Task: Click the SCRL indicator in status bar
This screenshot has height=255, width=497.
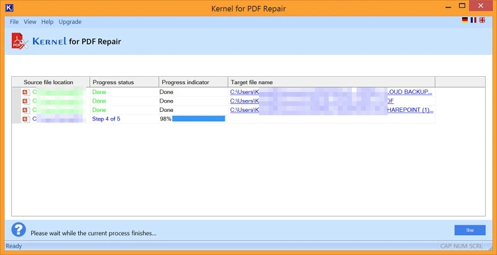Action: click(x=476, y=246)
